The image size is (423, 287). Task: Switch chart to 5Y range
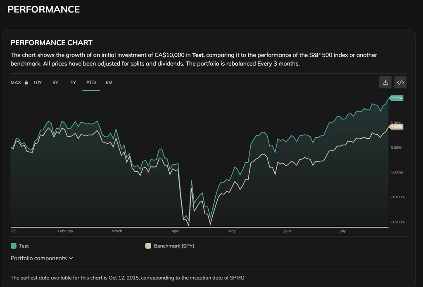[x=55, y=83]
